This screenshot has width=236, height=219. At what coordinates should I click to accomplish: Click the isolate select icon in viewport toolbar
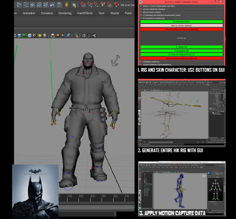(x=76, y=36)
